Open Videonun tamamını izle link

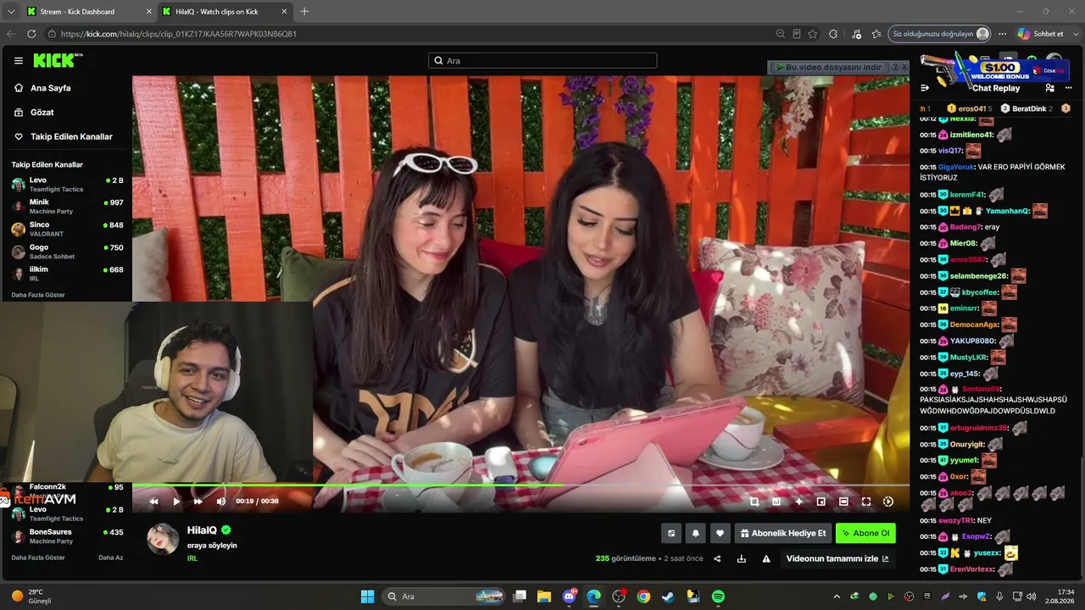click(x=837, y=559)
